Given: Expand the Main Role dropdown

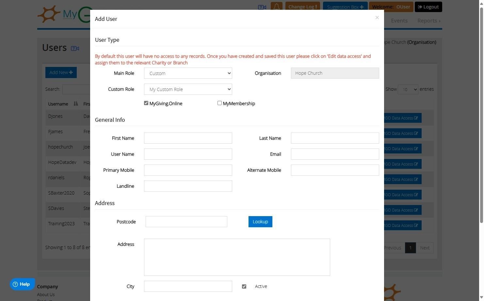Looking at the screenshot, I should 188,73.
